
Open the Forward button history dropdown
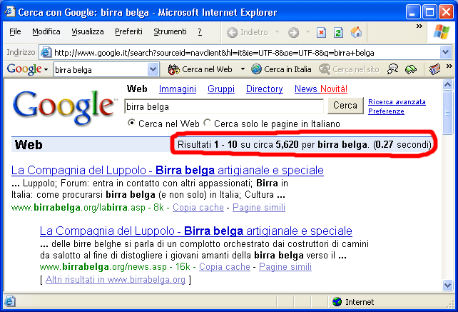click(307, 32)
